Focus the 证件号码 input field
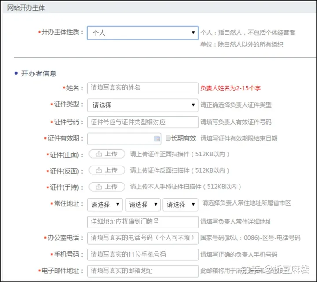Image resolution: width=317 pixels, height=282 pixels. tap(143, 122)
